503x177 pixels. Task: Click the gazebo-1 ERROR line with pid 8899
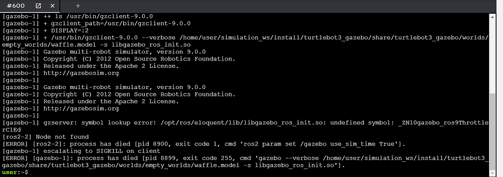246,162
